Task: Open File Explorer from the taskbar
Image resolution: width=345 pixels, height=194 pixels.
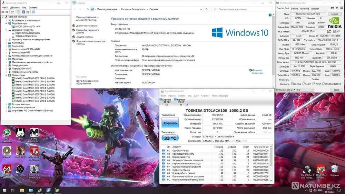Action: (22, 190)
